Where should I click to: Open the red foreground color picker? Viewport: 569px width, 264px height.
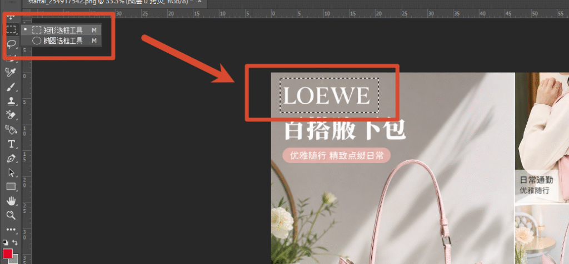click(8, 253)
